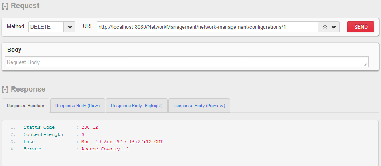Select the Apache-Coyote/1.1 server value
Image resolution: width=381 pixels, height=166 pixels.
pos(105,149)
